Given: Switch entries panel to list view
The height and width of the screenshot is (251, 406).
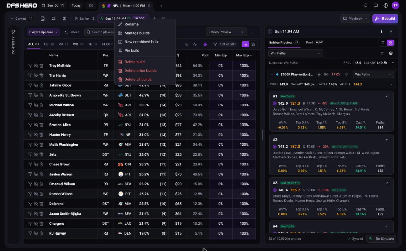Looking at the screenshot, I should pyautogui.click(x=383, y=43).
